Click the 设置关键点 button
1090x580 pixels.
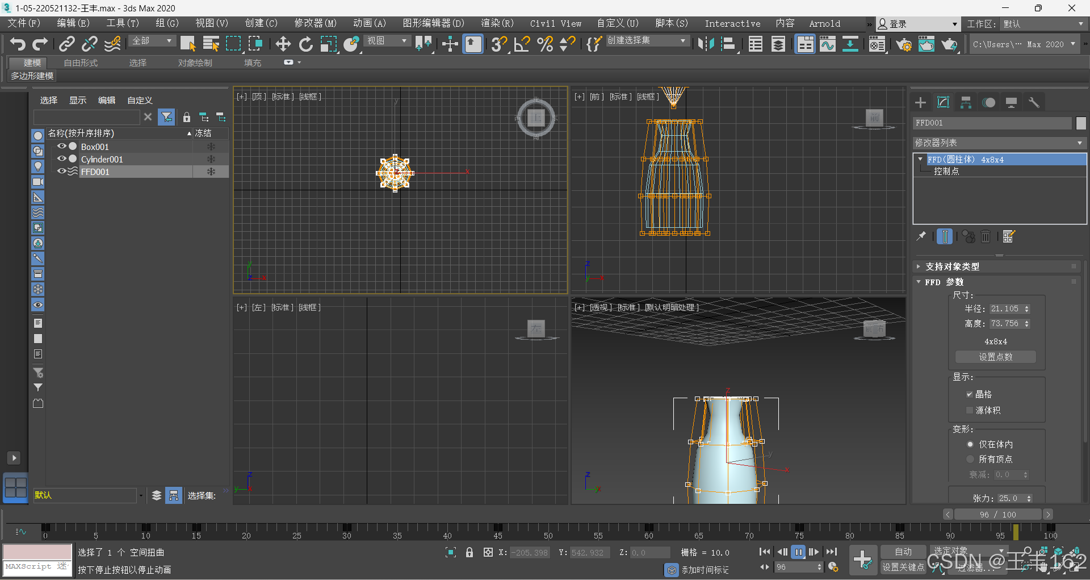[903, 567]
